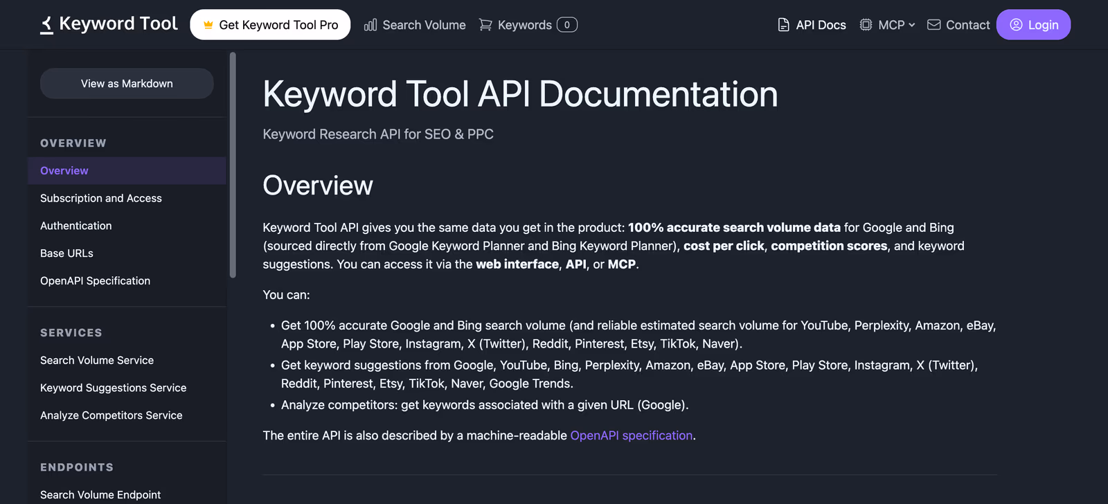Open Get Keyword Tool Pro
The image size is (1108, 504).
click(x=270, y=25)
